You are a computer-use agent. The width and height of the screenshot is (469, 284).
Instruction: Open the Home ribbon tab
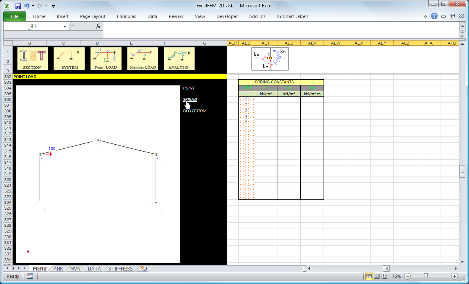pyautogui.click(x=39, y=16)
